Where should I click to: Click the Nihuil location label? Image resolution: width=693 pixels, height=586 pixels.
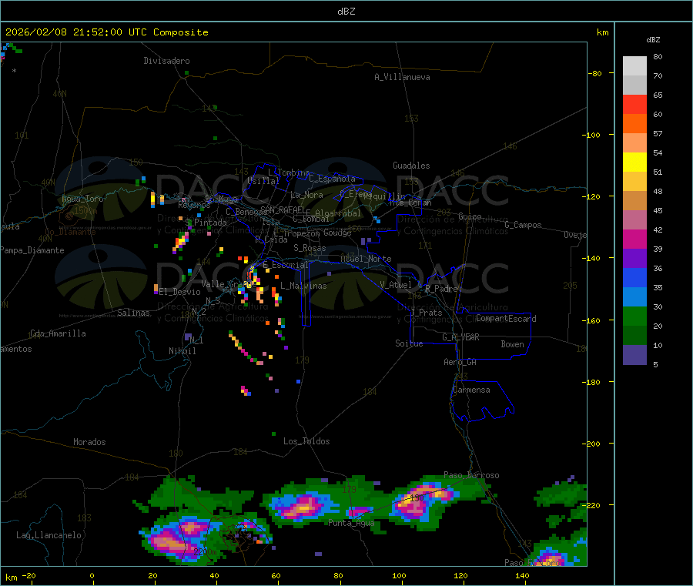pyautogui.click(x=182, y=351)
